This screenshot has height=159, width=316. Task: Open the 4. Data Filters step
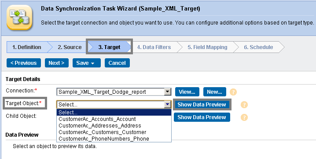pos(154,47)
